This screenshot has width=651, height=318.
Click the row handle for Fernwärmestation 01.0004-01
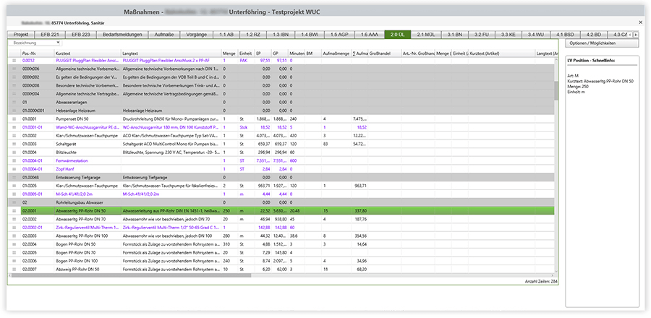click(x=14, y=160)
